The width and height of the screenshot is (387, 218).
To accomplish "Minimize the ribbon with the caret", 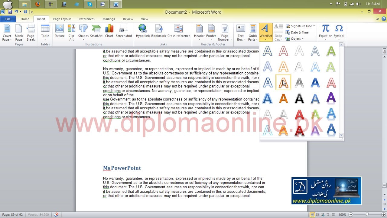I will [378, 19].
